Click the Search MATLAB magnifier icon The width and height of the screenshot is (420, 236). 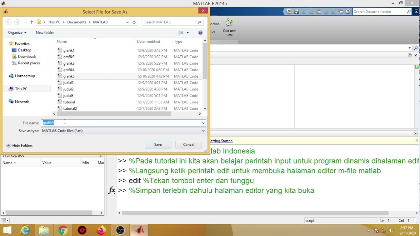pos(199,22)
